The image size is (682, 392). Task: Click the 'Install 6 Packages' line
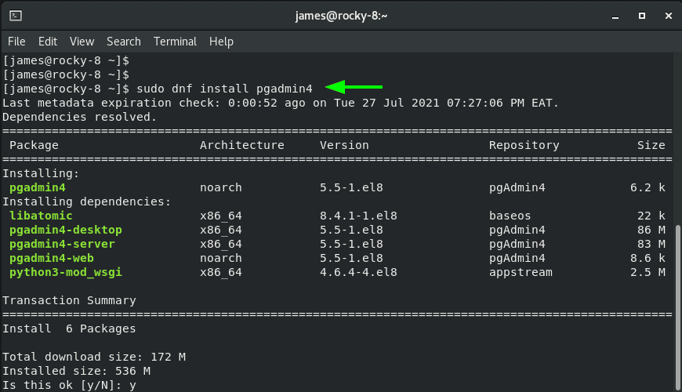(x=69, y=329)
